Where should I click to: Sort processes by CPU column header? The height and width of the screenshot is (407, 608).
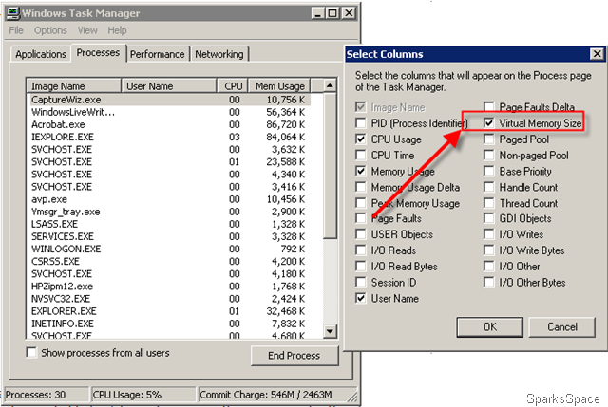pos(232,86)
